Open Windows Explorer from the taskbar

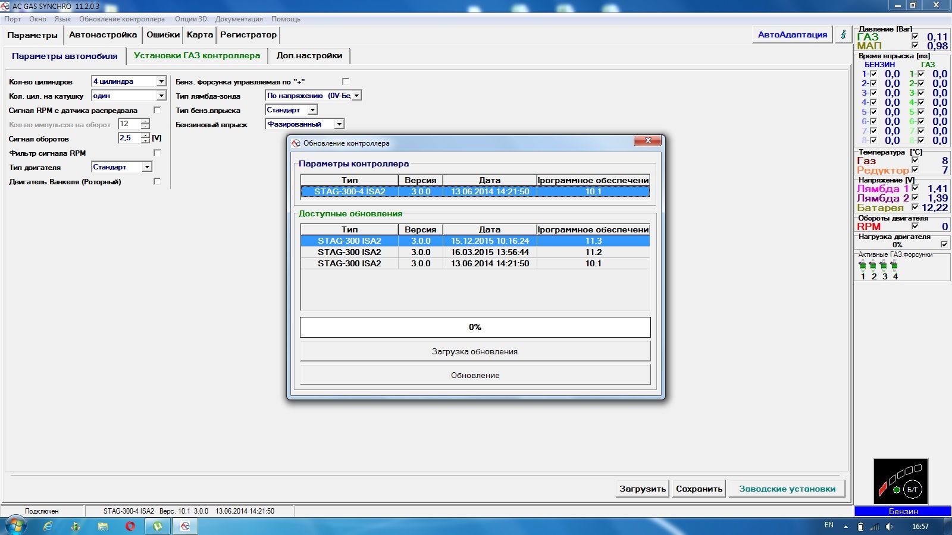tap(103, 526)
